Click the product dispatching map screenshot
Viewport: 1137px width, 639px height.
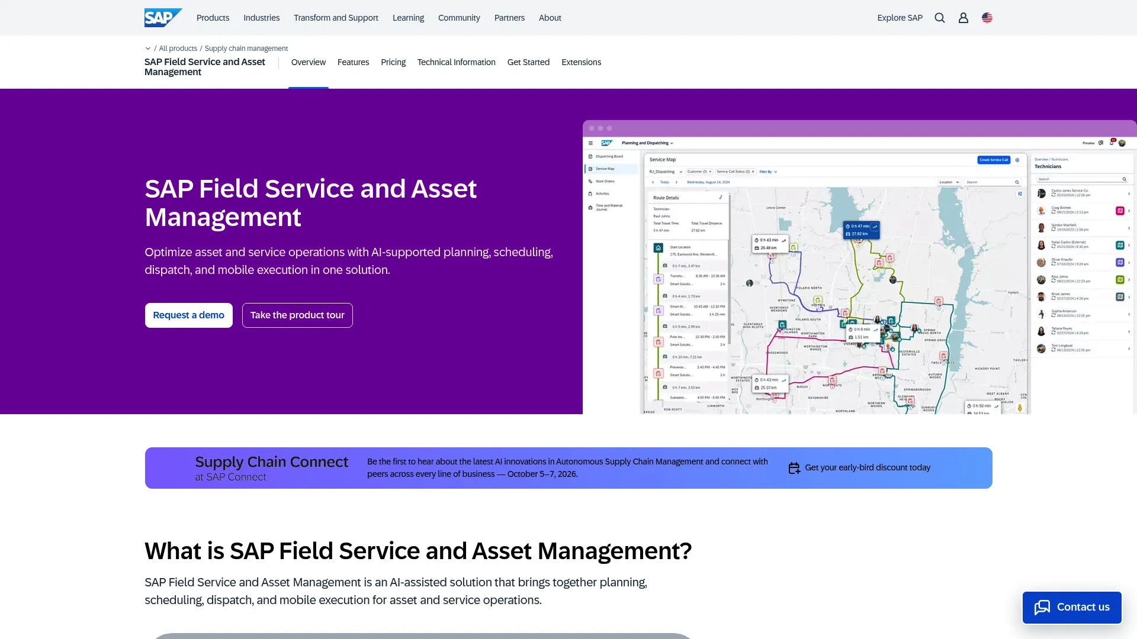859,267
